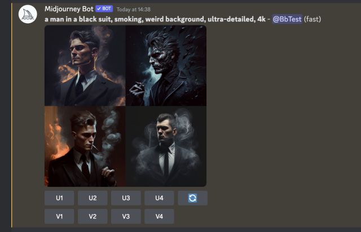Generate variations with the V3 button
The image size is (361, 232).
126,216
